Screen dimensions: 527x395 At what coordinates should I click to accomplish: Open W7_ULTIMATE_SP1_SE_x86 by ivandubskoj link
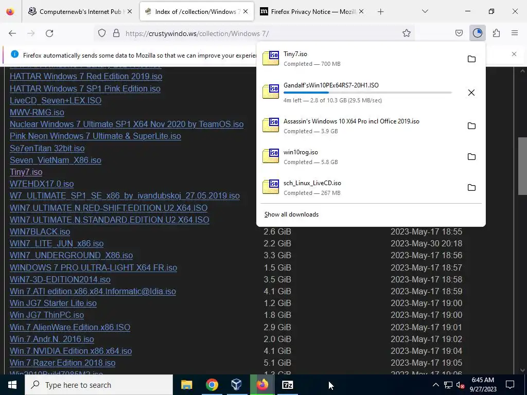[x=125, y=196]
